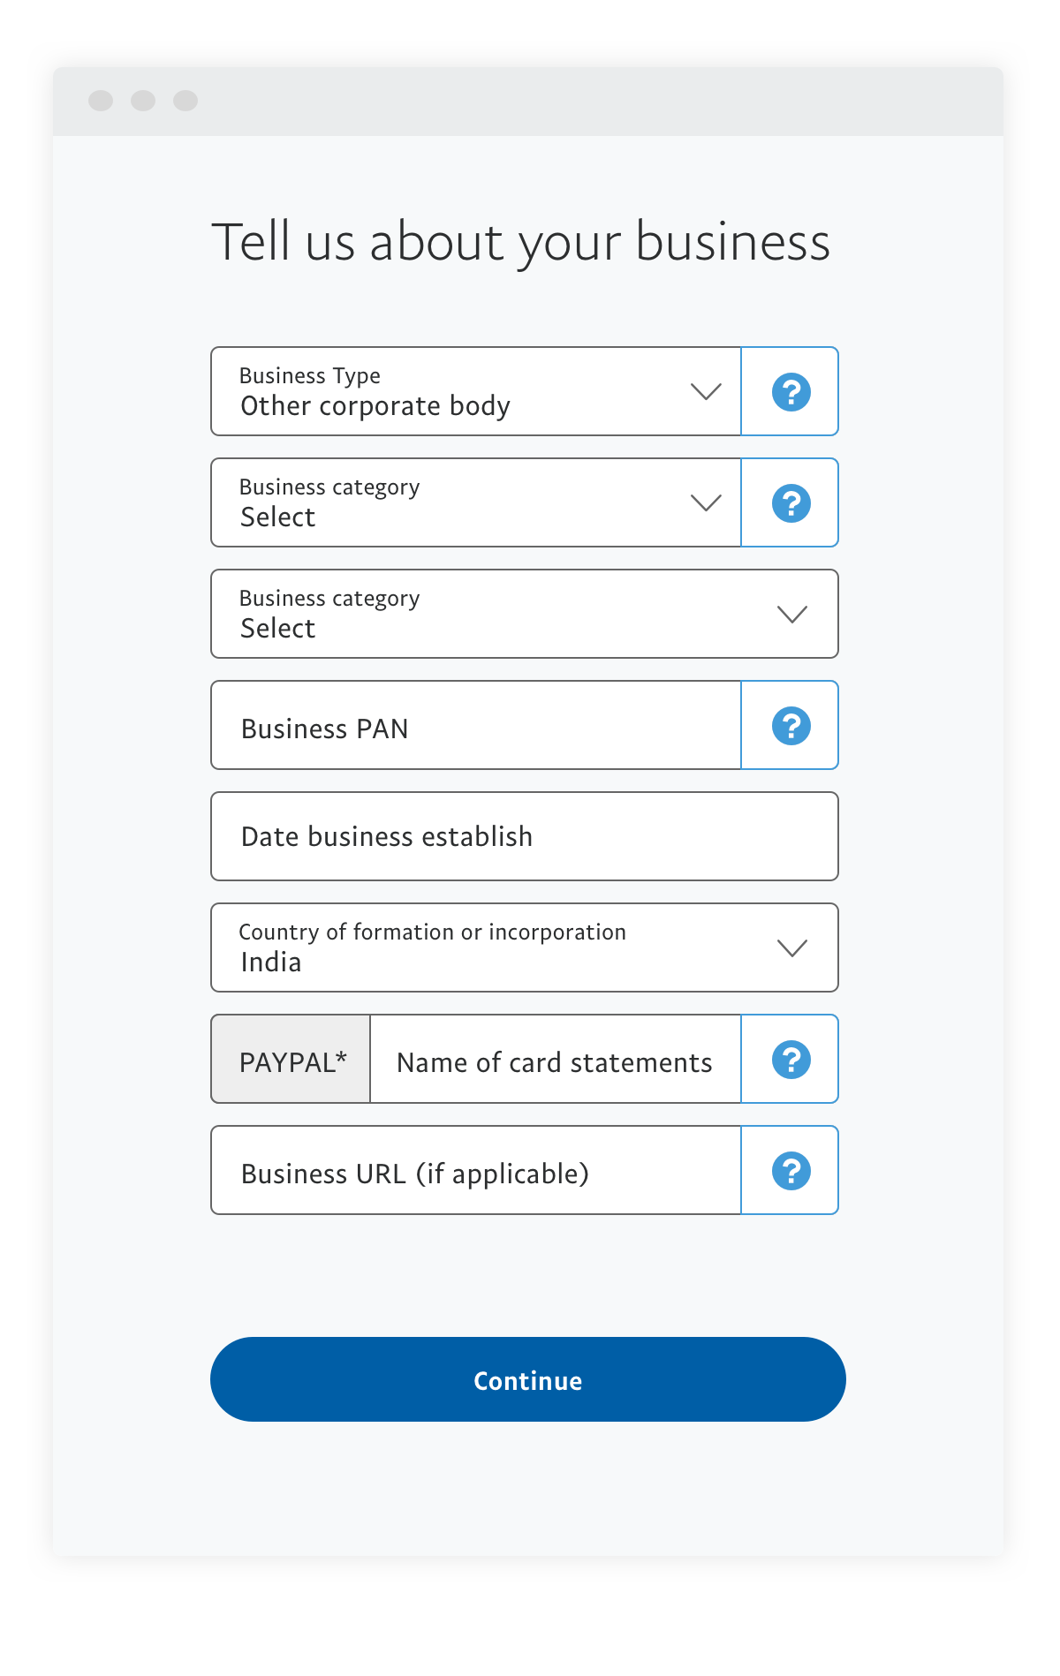Click the Date business establish field
1060x1676 pixels.
(x=524, y=836)
